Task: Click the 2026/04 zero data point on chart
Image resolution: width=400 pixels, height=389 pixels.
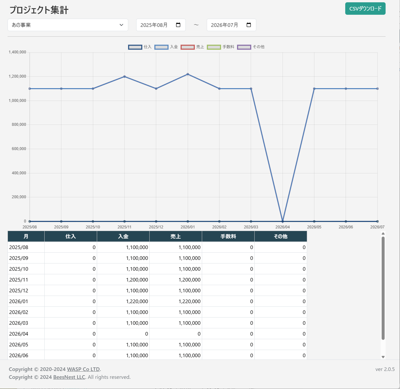Action: point(283,221)
